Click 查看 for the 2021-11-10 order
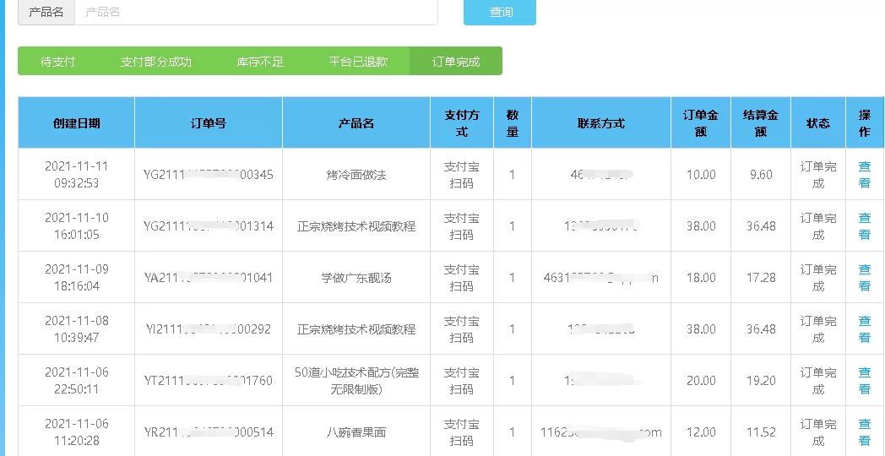Screen dimensions: 885x456 (x=864, y=226)
